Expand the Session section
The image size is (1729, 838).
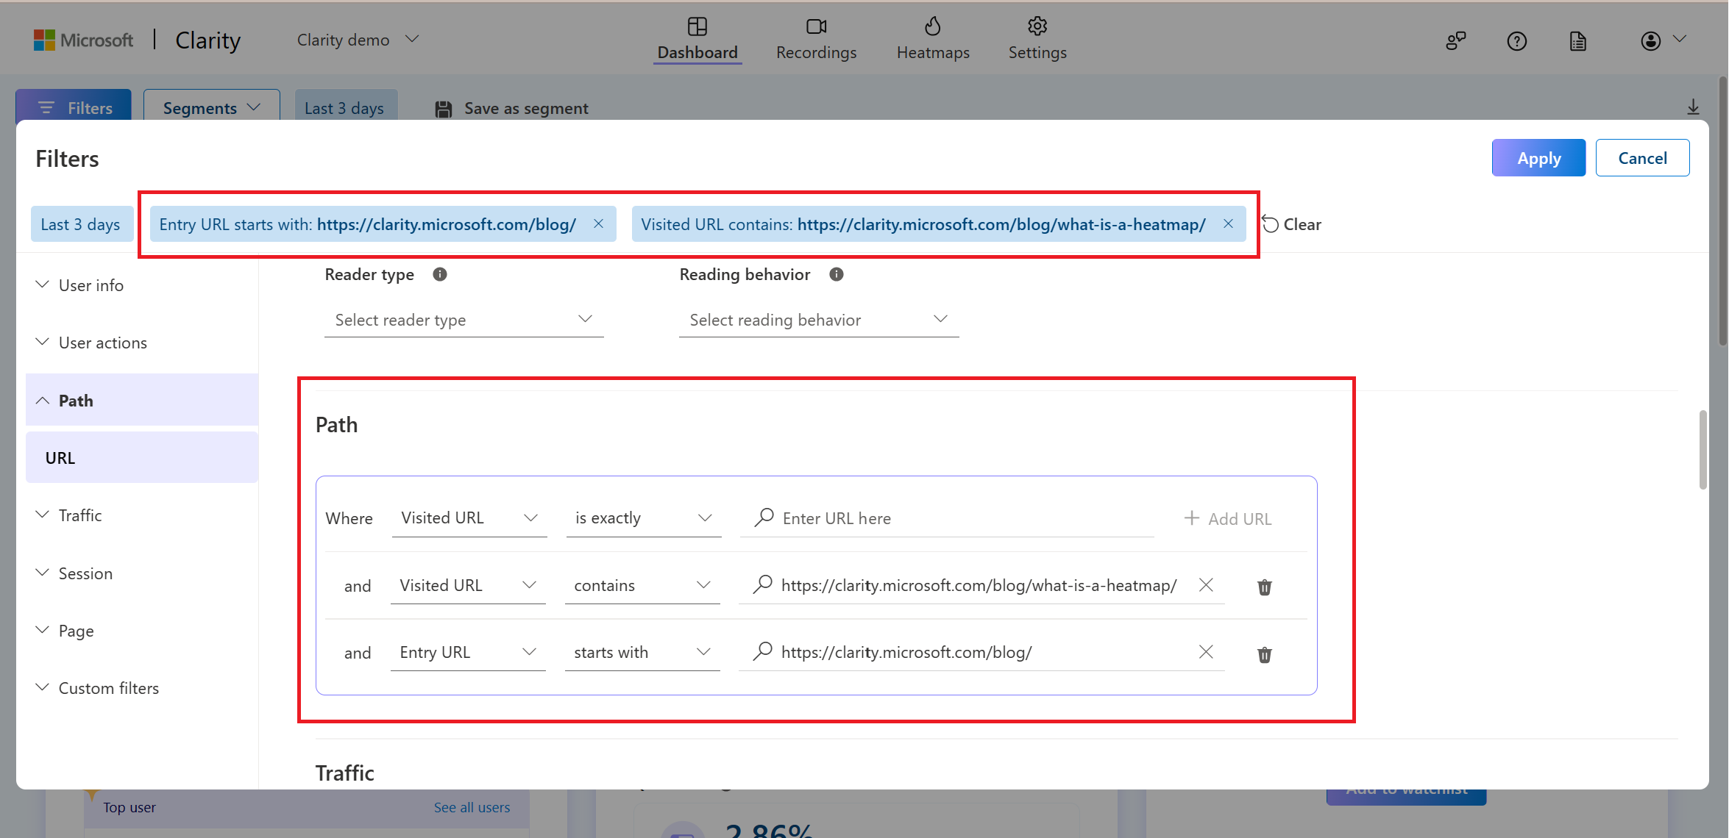[x=141, y=573]
